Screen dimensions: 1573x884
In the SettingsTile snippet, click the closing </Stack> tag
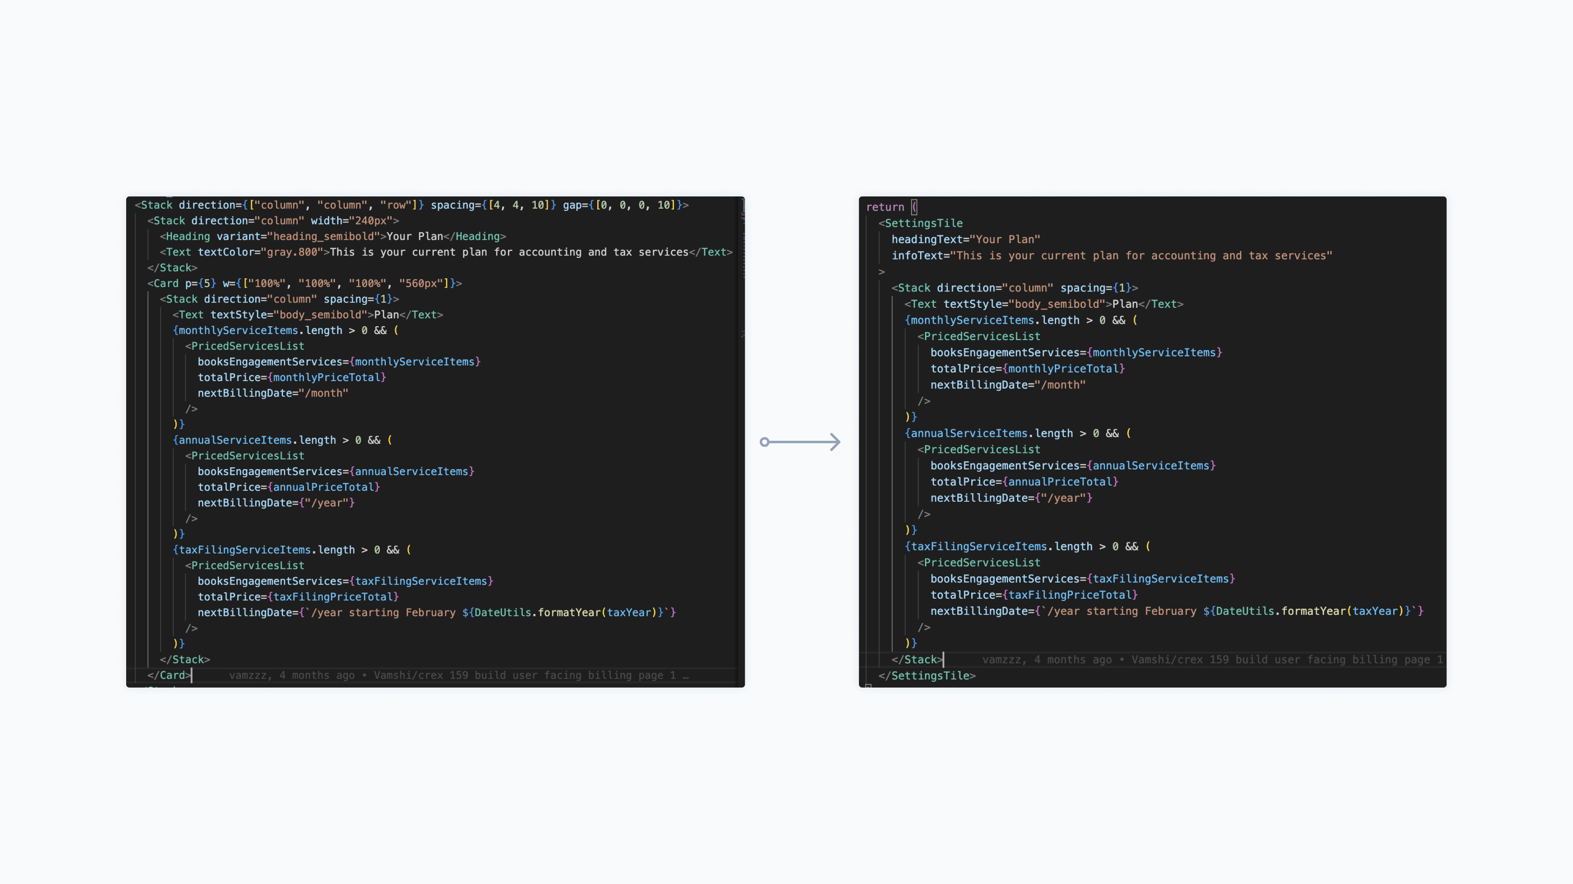(917, 659)
